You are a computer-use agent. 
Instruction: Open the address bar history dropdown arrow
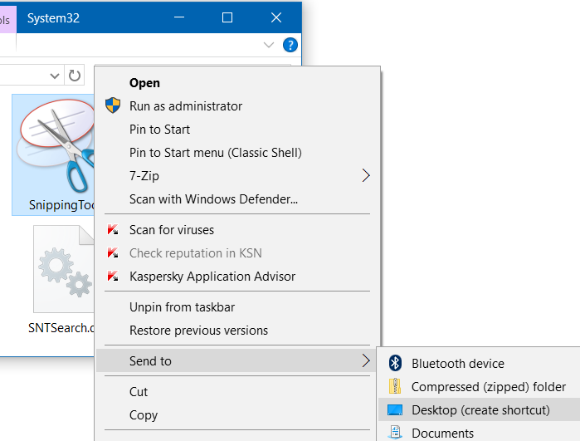[55, 76]
